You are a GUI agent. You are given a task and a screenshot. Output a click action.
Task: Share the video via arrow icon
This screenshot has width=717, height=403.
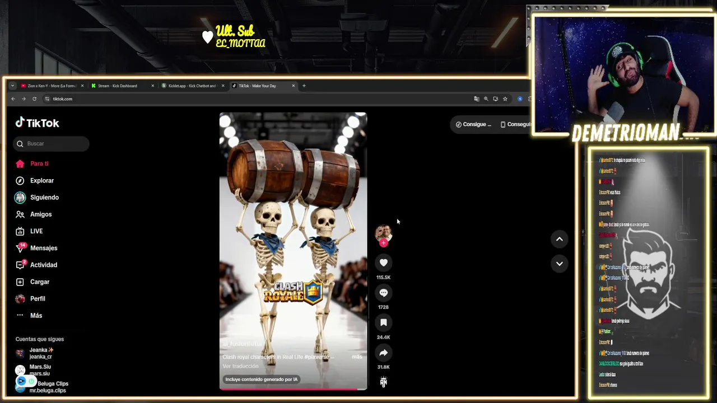coord(383,353)
